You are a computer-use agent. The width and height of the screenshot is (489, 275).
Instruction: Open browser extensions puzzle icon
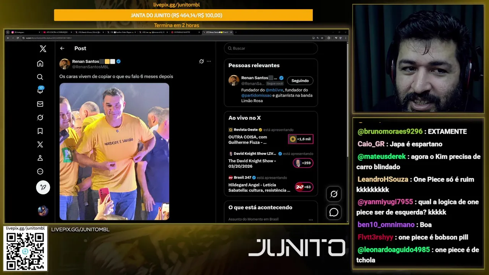click(329, 38)
